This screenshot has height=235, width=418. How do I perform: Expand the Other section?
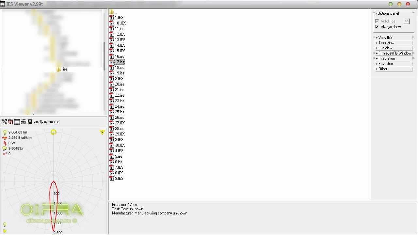(x=393, y=69)
